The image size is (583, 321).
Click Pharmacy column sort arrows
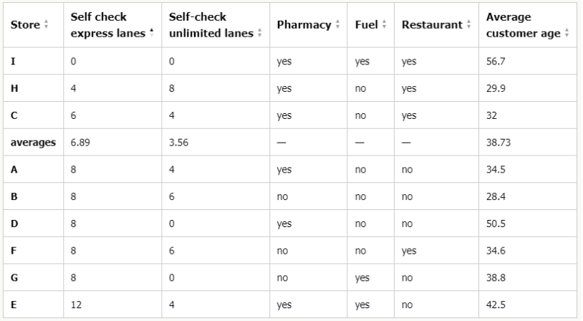pyautogui.click(x=337, y=24)
